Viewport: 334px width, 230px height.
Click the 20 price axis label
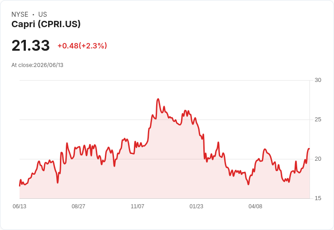318,159
